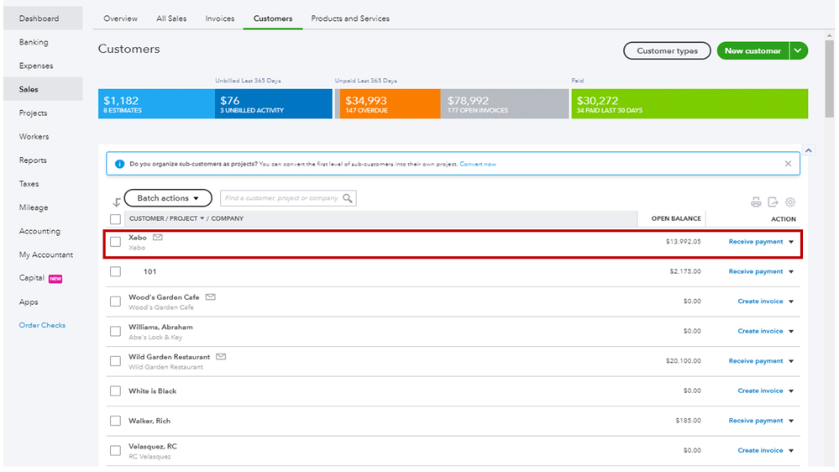This screenshot has height=472, width=839.
Task: Click the New customer button
Action: click(752, 51)
